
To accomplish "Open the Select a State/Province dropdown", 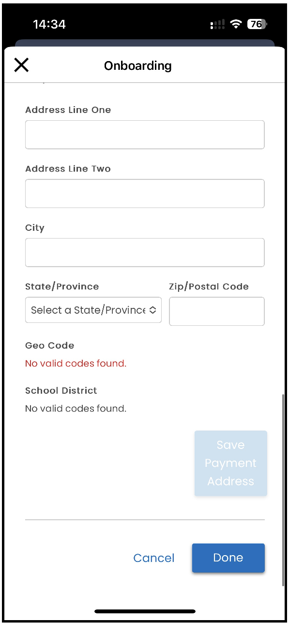I will (x=93, y=310).
